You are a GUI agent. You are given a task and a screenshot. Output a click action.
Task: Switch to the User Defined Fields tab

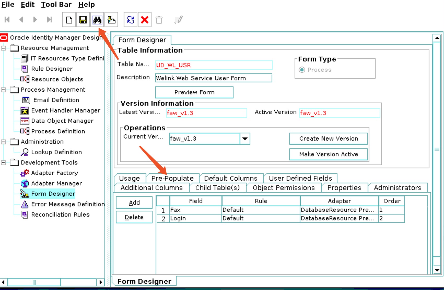tap(300, 178)
